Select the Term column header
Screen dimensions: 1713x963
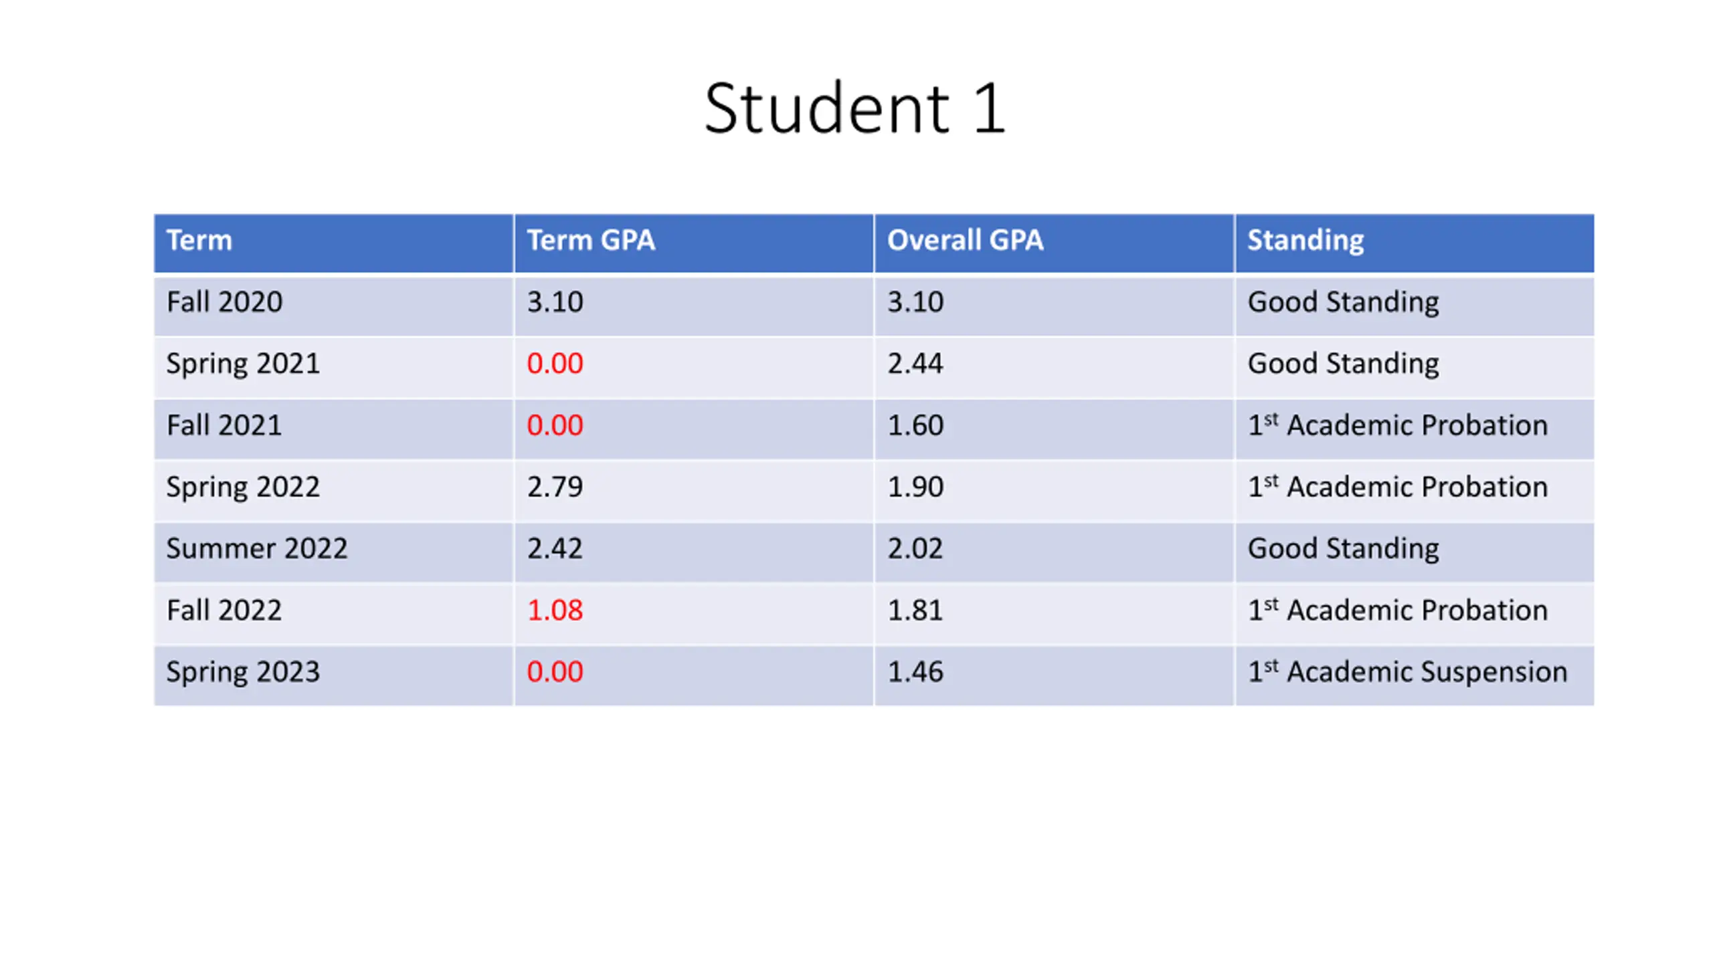click(x=333, y=243)
